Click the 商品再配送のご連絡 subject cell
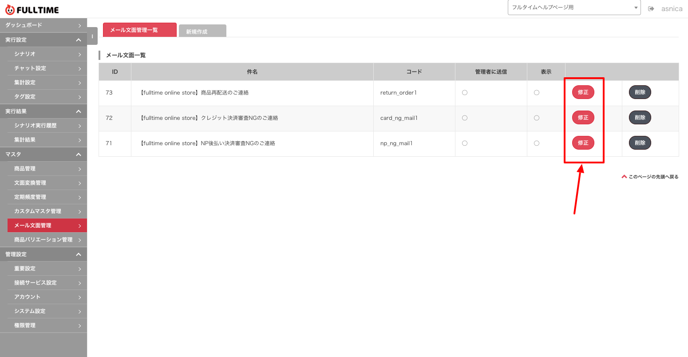Image resolution: width=688 pixels, height=357 pixels. 252,93
